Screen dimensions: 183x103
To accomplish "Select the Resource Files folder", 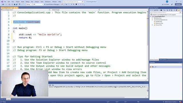I will [158, 23].
